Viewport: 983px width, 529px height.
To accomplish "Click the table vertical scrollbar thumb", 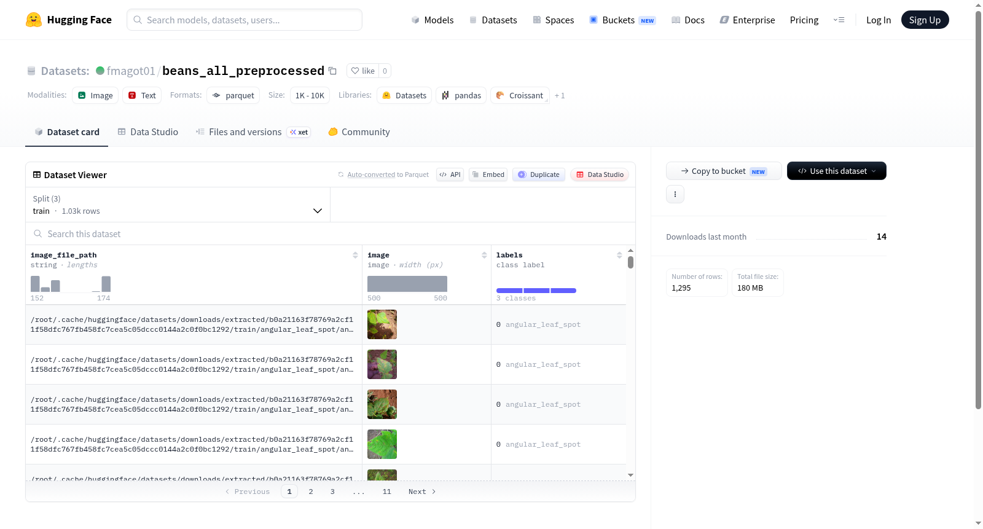I will point(630,262).
